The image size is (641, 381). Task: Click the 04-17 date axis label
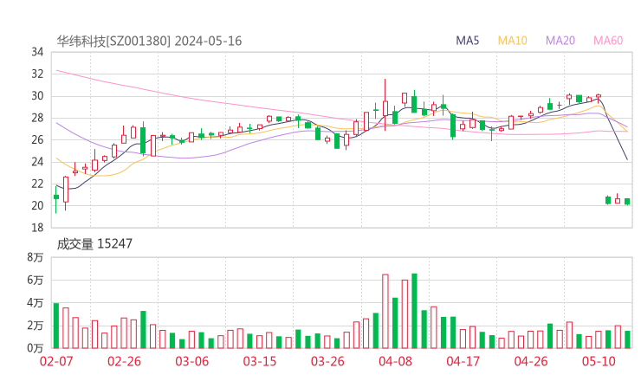point(463,361)
